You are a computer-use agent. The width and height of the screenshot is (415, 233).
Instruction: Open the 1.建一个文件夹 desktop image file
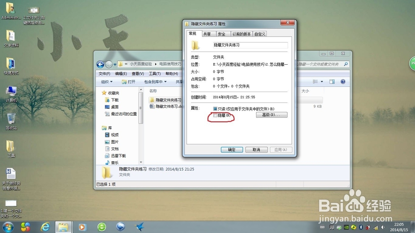click(11, 209)
